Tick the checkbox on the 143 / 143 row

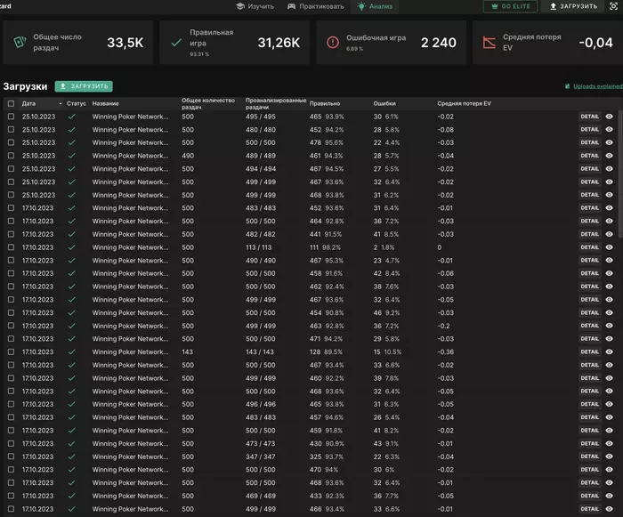[x=11, y=351]
